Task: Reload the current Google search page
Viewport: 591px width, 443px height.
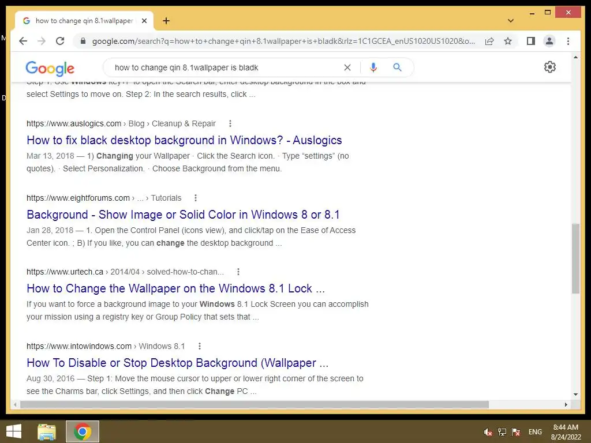Action: [60, 41]
